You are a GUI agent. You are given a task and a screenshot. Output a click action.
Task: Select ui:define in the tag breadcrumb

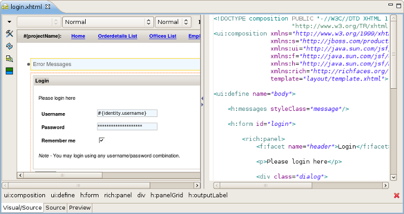[x=63, y=195]
